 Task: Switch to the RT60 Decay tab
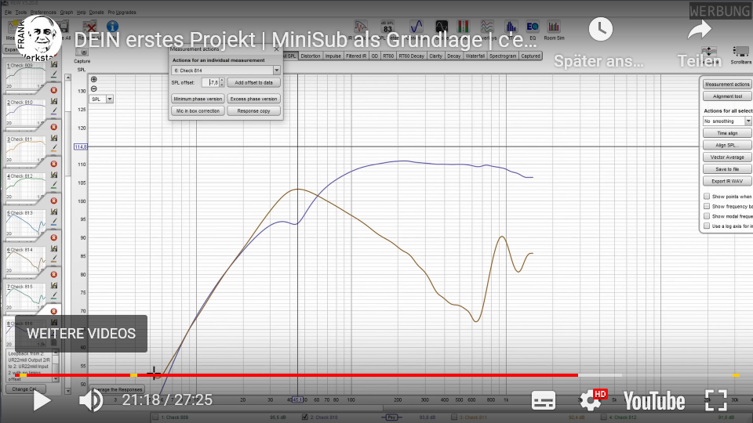412,56
